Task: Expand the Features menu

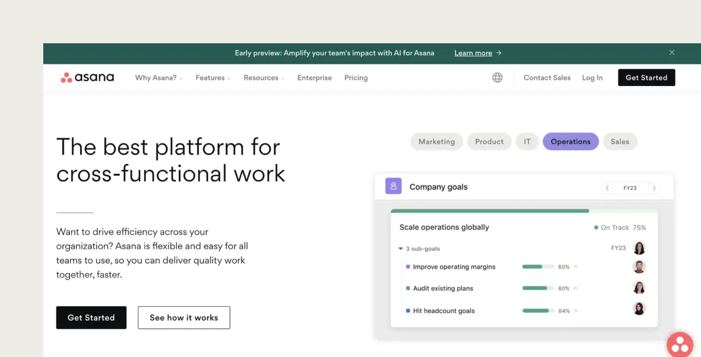Action: click(x=213, y=78)
